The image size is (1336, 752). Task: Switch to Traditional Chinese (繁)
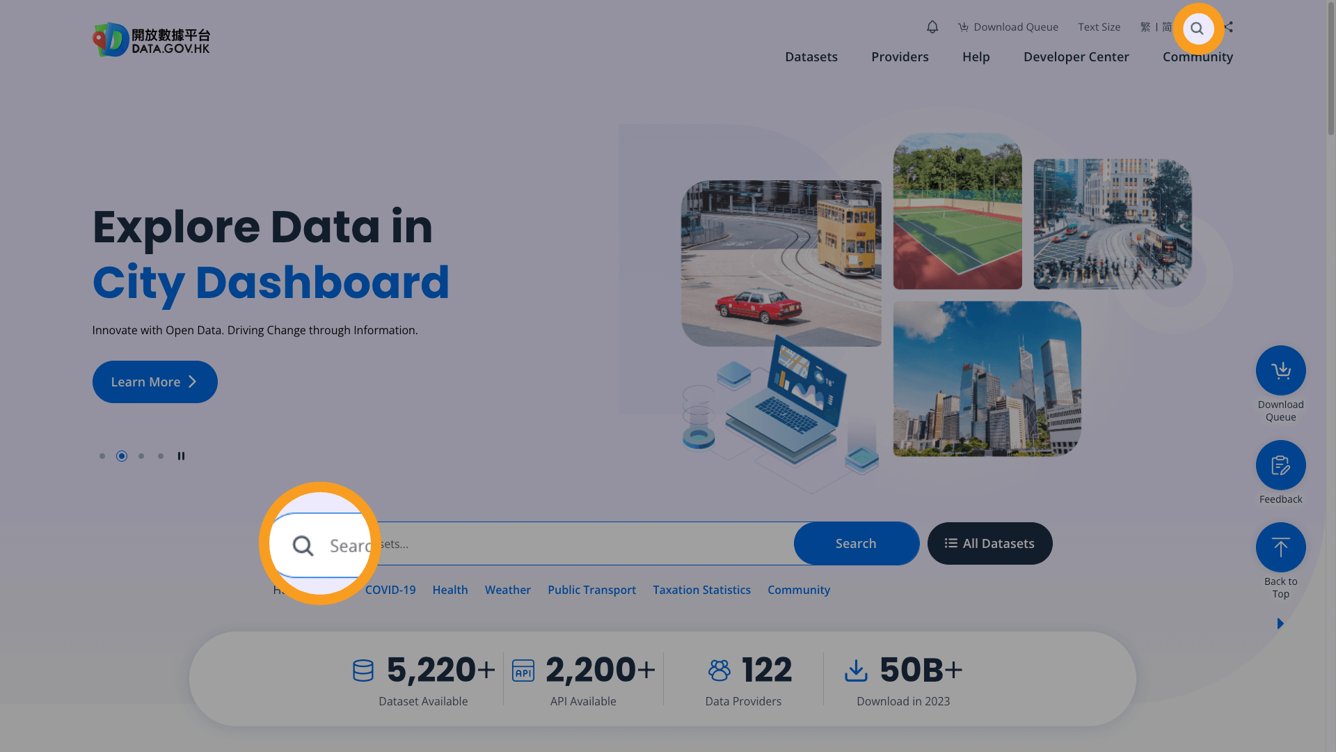point(1145,27)
